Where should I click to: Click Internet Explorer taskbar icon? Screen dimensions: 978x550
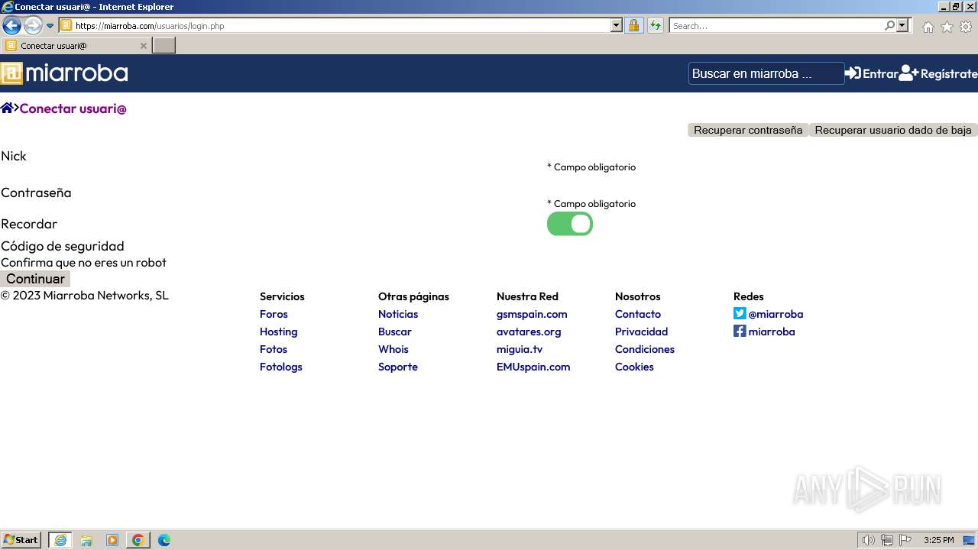pyautogui.click(x=60, y=540)
